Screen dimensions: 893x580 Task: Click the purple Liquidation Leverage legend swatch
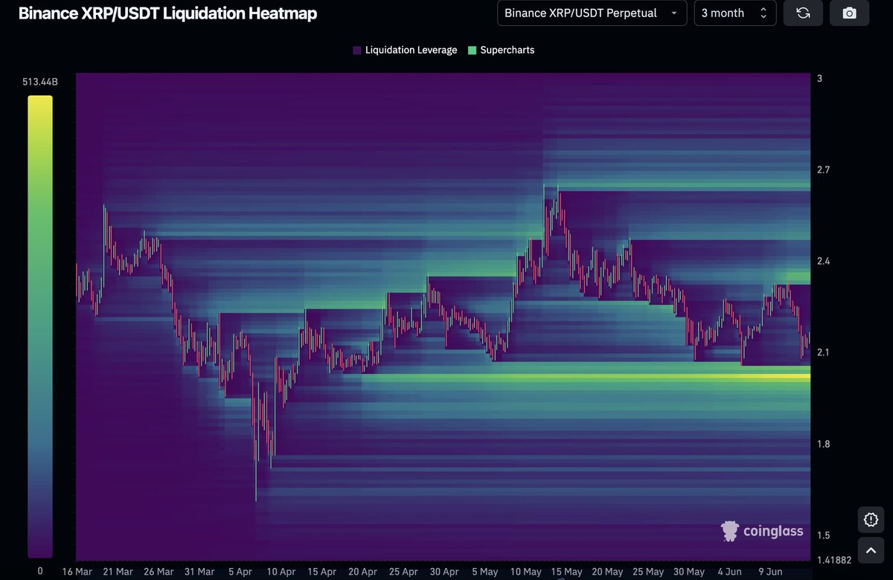(x=357, y=51)
